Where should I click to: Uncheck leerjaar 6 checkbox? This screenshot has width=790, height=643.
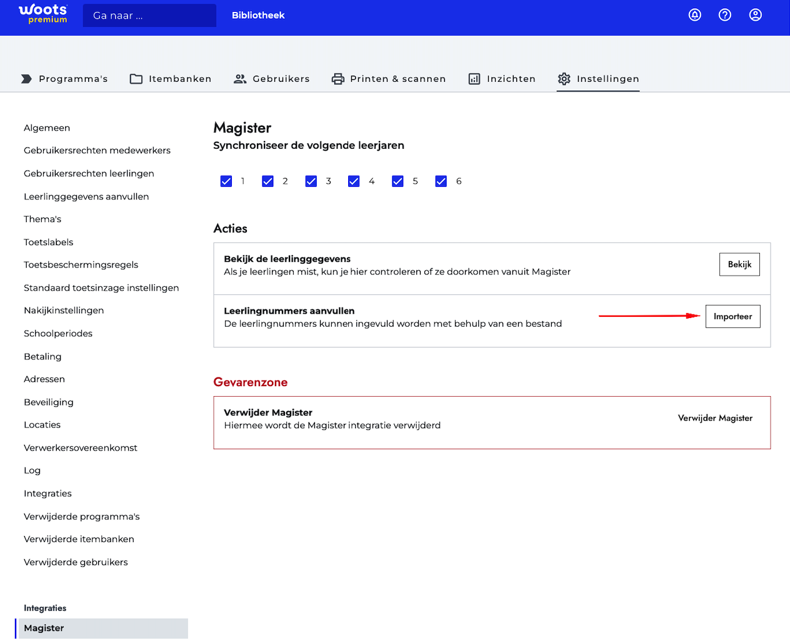(x=441, y=181)
